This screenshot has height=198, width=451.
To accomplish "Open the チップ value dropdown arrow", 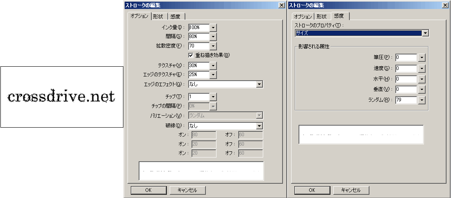I will [213, 97].
